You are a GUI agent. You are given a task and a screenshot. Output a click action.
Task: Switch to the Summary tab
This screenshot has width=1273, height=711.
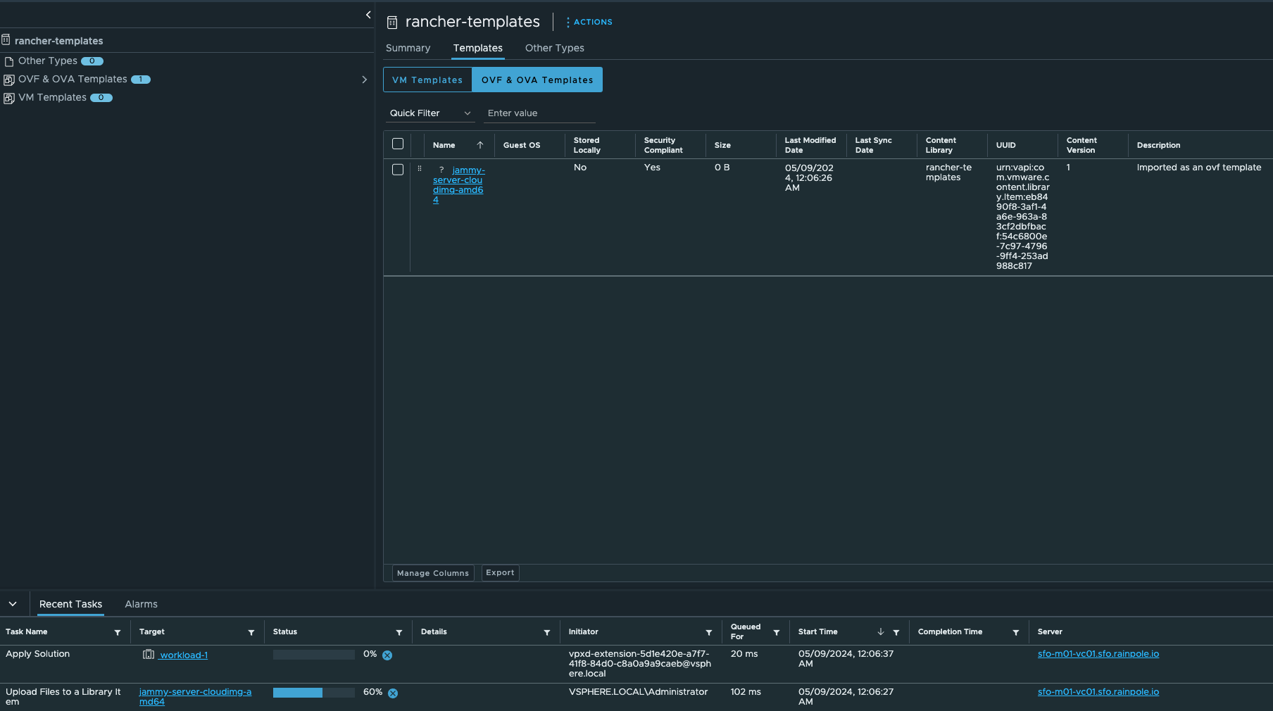(x=408, y=48)
